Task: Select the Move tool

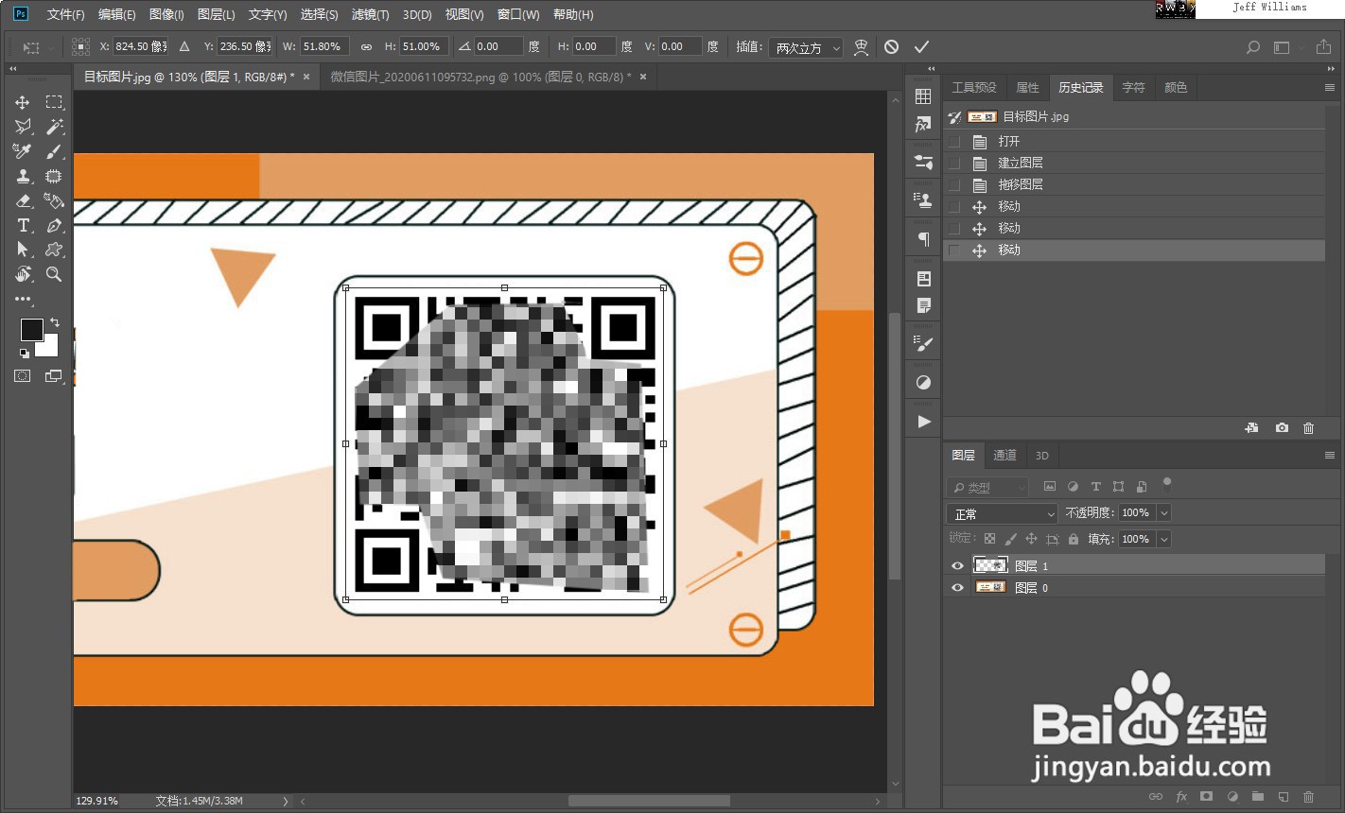Action: (23, 102)
